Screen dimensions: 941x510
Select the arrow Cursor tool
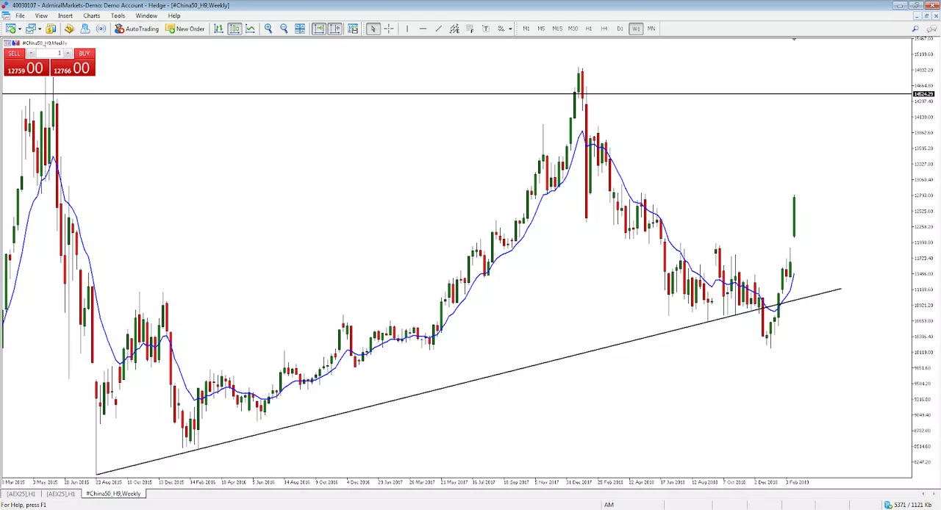(373, 29)
